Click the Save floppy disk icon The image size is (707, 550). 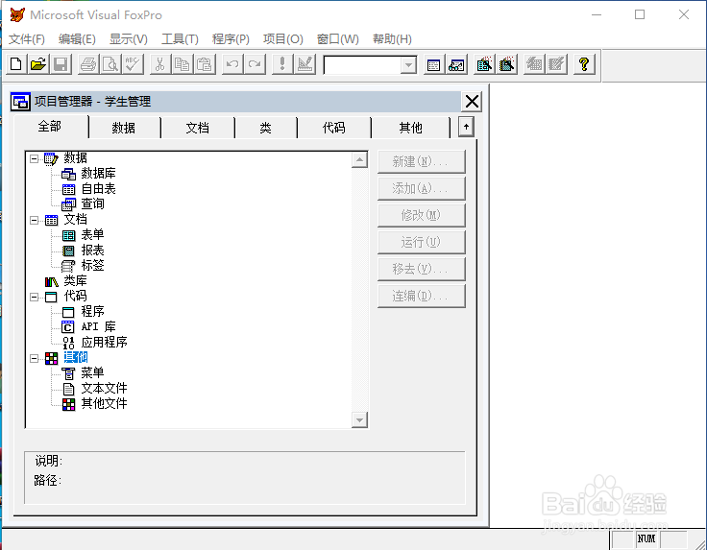[x=61, y=64]
